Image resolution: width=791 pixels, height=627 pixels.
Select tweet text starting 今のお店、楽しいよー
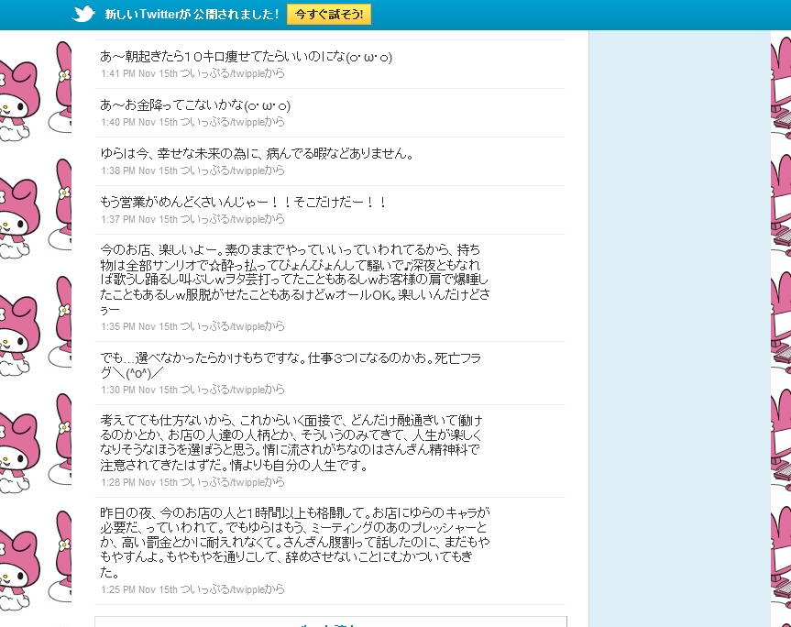[295, 280]
